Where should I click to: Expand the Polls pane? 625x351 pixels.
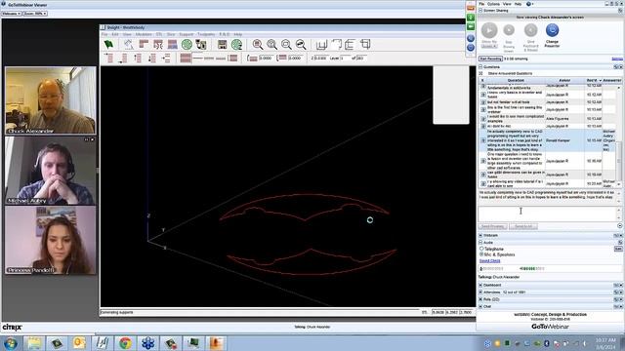(x=480, y=299)
